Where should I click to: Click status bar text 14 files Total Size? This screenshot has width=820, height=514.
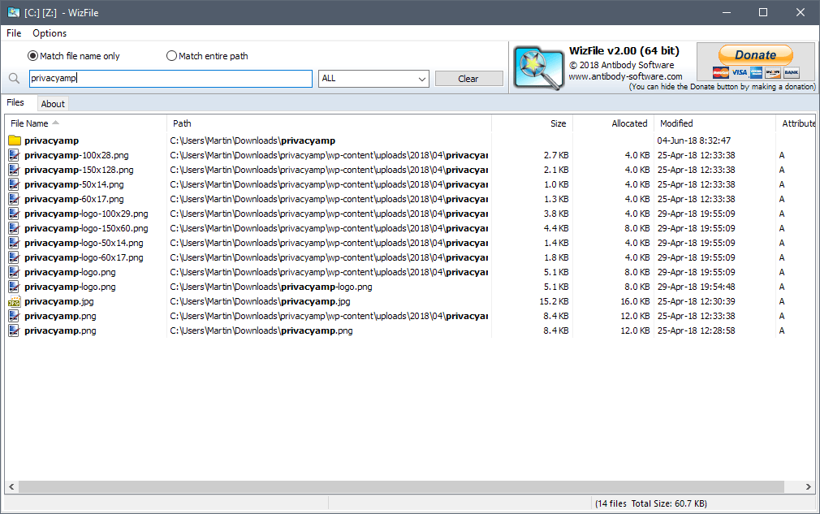pos(651,503)
